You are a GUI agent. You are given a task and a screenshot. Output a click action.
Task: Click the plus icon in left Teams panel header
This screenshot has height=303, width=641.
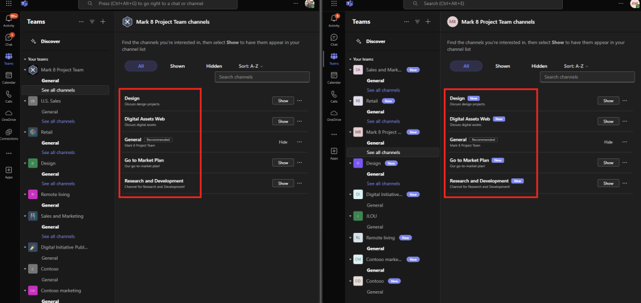tap(103, 22)
